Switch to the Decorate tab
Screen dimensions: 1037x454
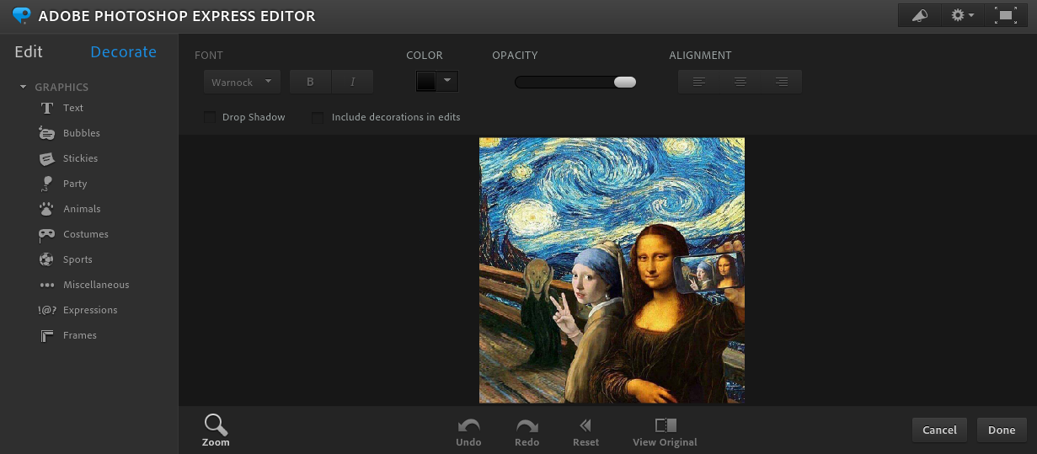[x=123, y=52]
